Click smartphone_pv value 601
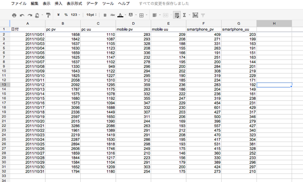 (x=204, y=107)
